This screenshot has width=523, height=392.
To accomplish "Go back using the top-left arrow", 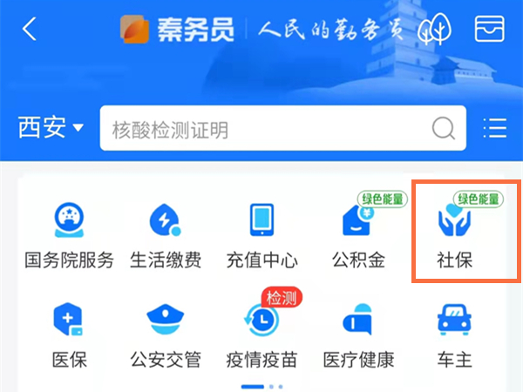I will coord(30,29).
